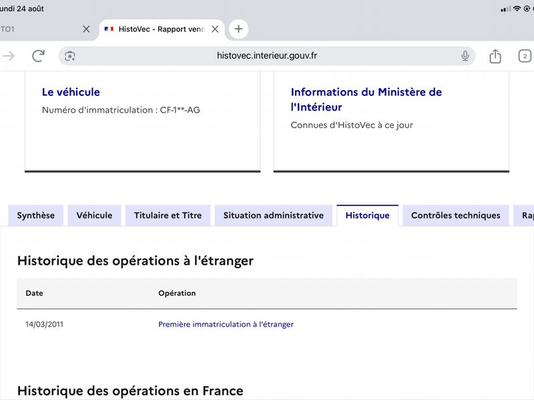Go forward with the arrow icon
Viewport: 534px width, 400px height.
tap(8, 56)
